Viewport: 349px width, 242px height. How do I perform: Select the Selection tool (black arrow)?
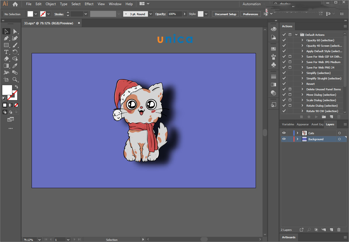point(6,31)
